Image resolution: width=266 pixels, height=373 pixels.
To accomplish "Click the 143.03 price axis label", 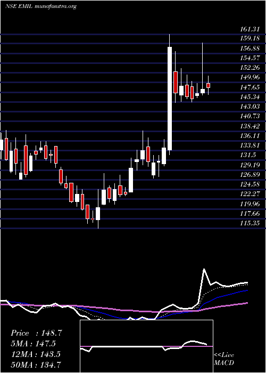I will click(x=250, y=107).
